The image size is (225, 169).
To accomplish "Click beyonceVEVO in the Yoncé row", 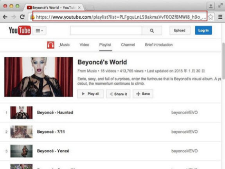I will [x=185, y=151].
